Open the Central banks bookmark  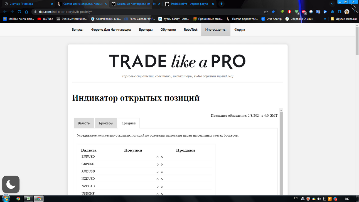[106, 19]
